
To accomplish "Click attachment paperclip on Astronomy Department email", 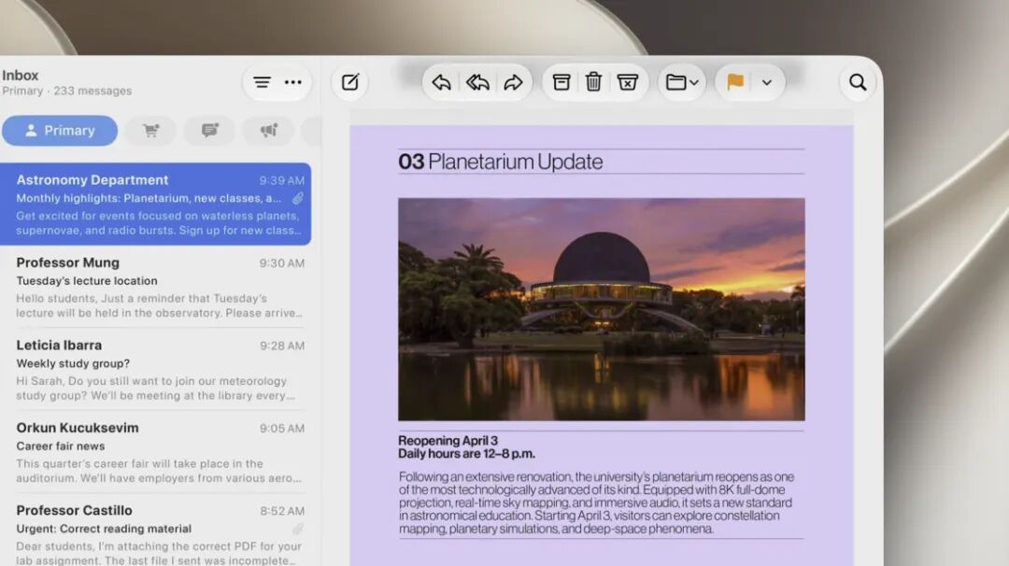I will 297,198.
